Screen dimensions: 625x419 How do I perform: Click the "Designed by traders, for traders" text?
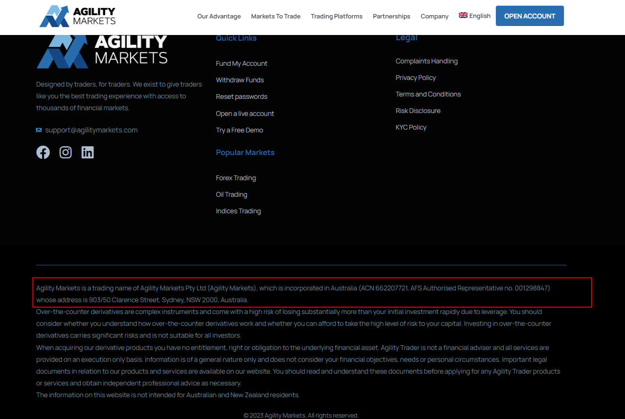[x=119, y=96]
